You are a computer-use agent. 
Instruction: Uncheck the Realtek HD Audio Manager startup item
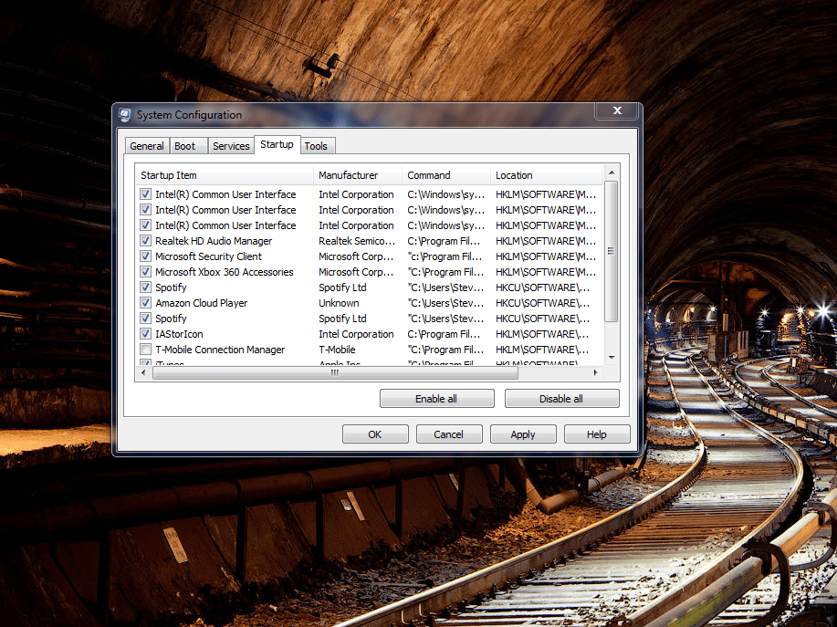(x=145, y=241)
